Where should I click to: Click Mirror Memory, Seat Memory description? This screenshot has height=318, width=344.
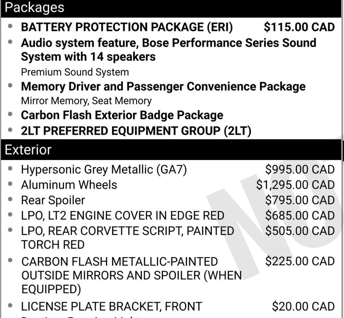(86, 101)
